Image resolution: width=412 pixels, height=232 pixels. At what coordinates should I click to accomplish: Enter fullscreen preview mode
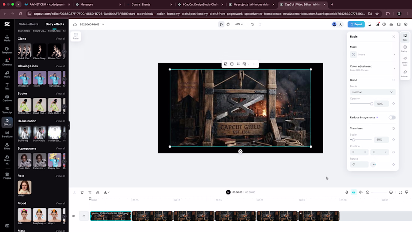pyautogui.click(x=400, y=192)
